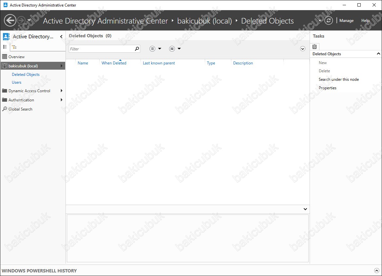
Task: Open the view options dropdown arrow
Action: pos(160,49)
